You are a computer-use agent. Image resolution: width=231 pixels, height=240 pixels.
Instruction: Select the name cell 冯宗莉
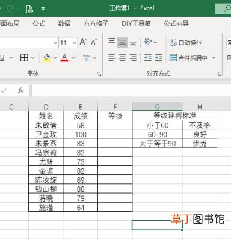(46, 153)
